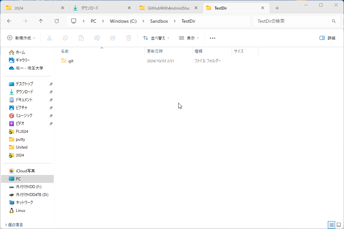The image size is (344, 229).
Task: Click the Rename icon in toolbar
Action: (x=97, y=38)
